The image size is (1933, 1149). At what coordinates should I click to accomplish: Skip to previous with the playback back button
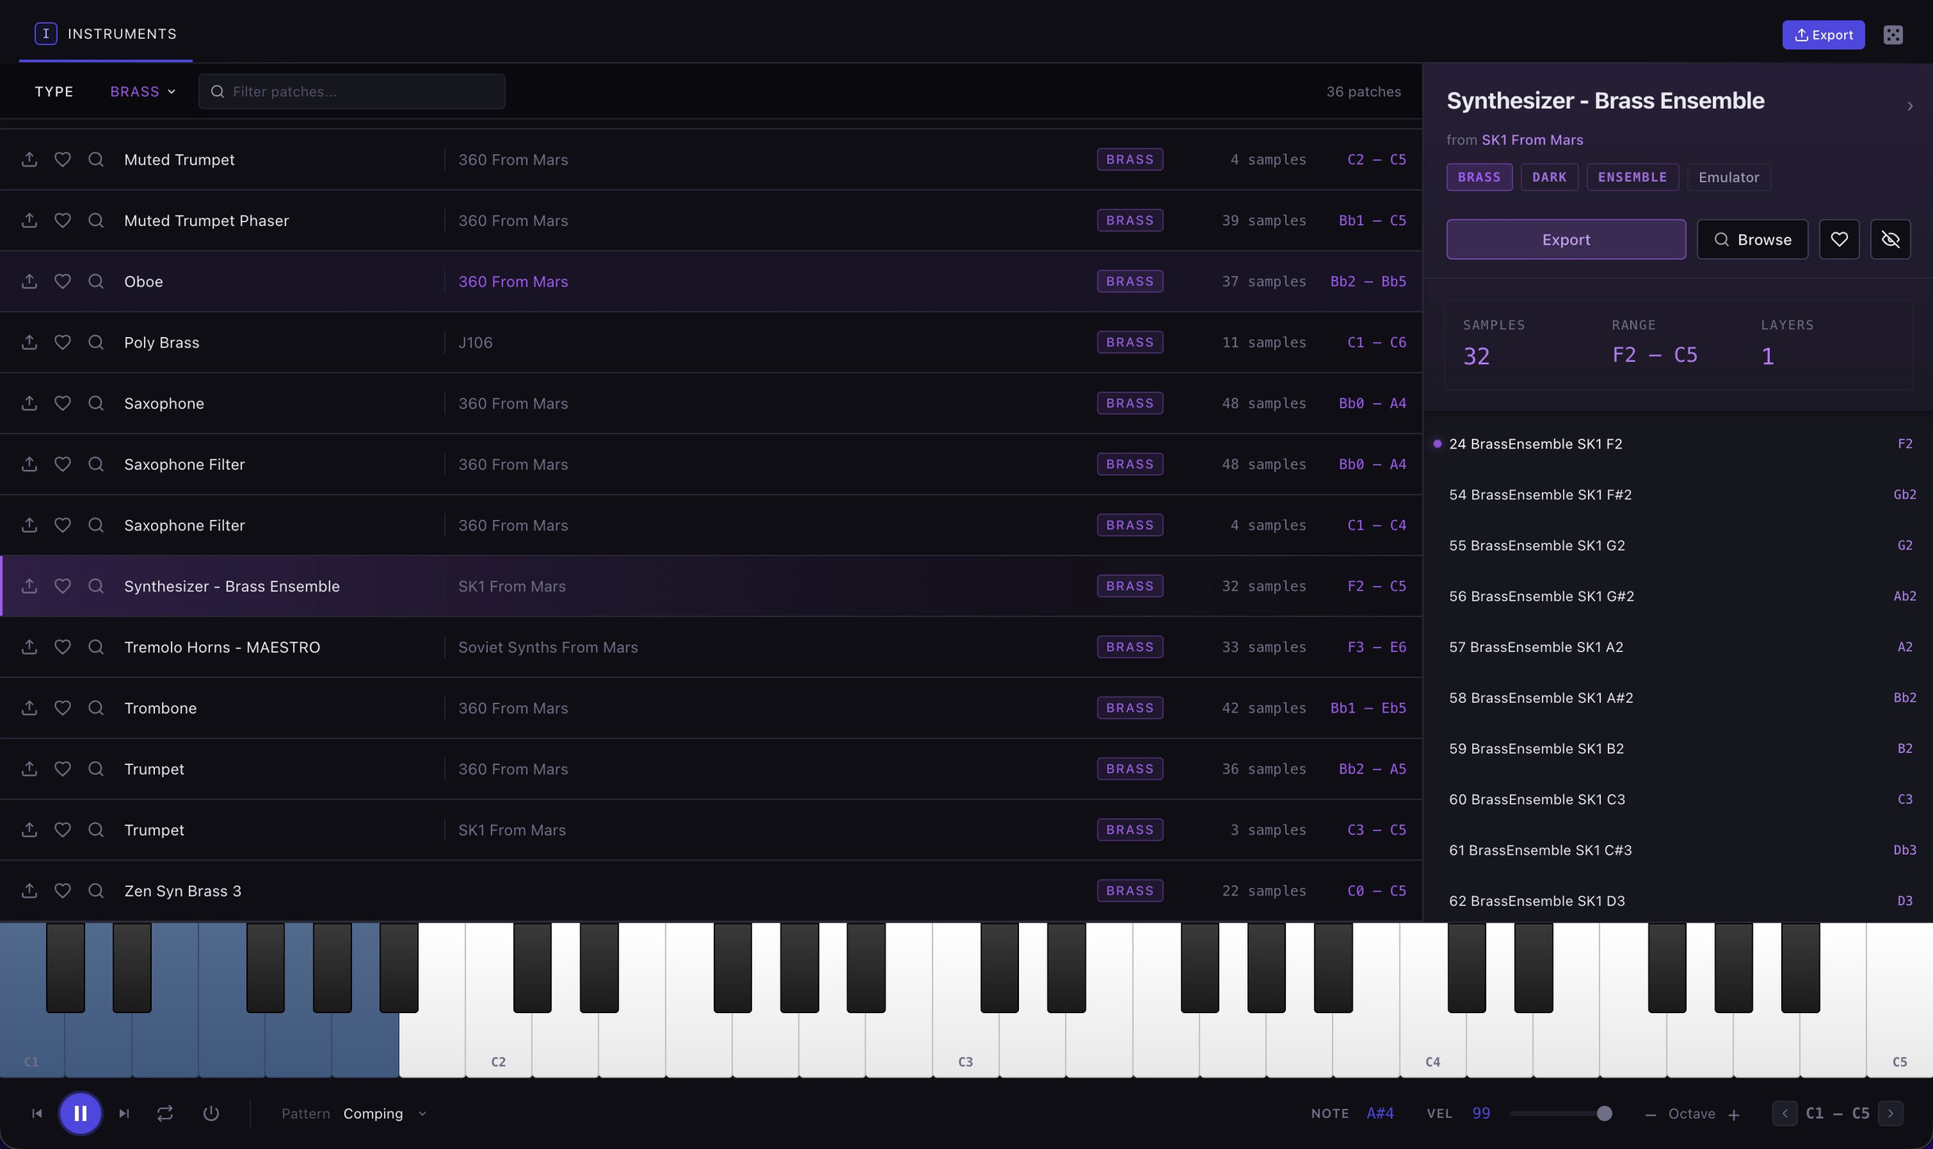pos(37,1113)
